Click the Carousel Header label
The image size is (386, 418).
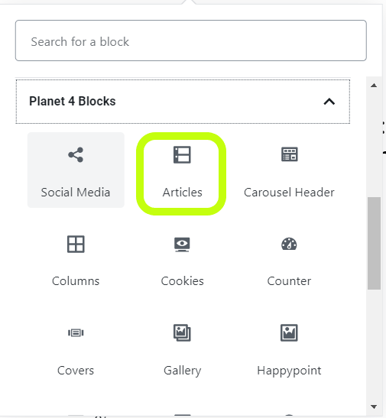[289, 193]
